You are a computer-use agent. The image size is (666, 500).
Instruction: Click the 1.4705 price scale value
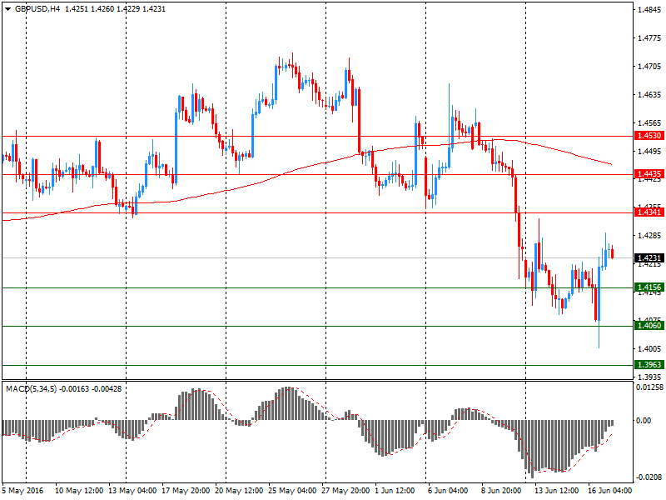tap(649, 67)
